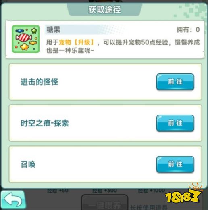Select the 时空之痕-探索 source row
The width and height of the screenshot is (208, 210).
[105, 123]
